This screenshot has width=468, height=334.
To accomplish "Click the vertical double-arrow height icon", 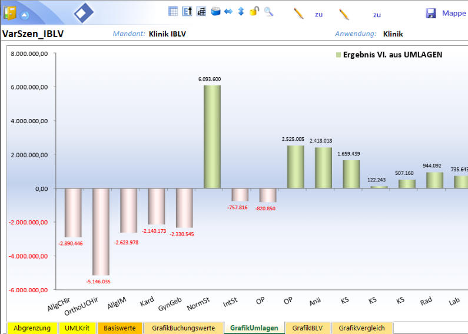I will click(241, 11).
